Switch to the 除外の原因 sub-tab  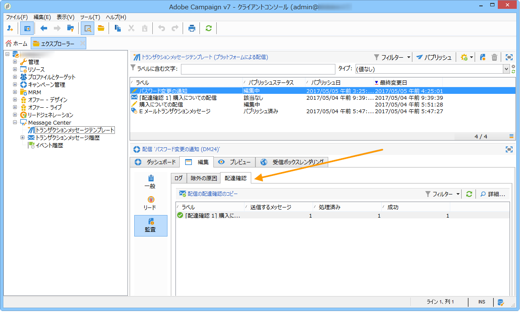point(204,178)
